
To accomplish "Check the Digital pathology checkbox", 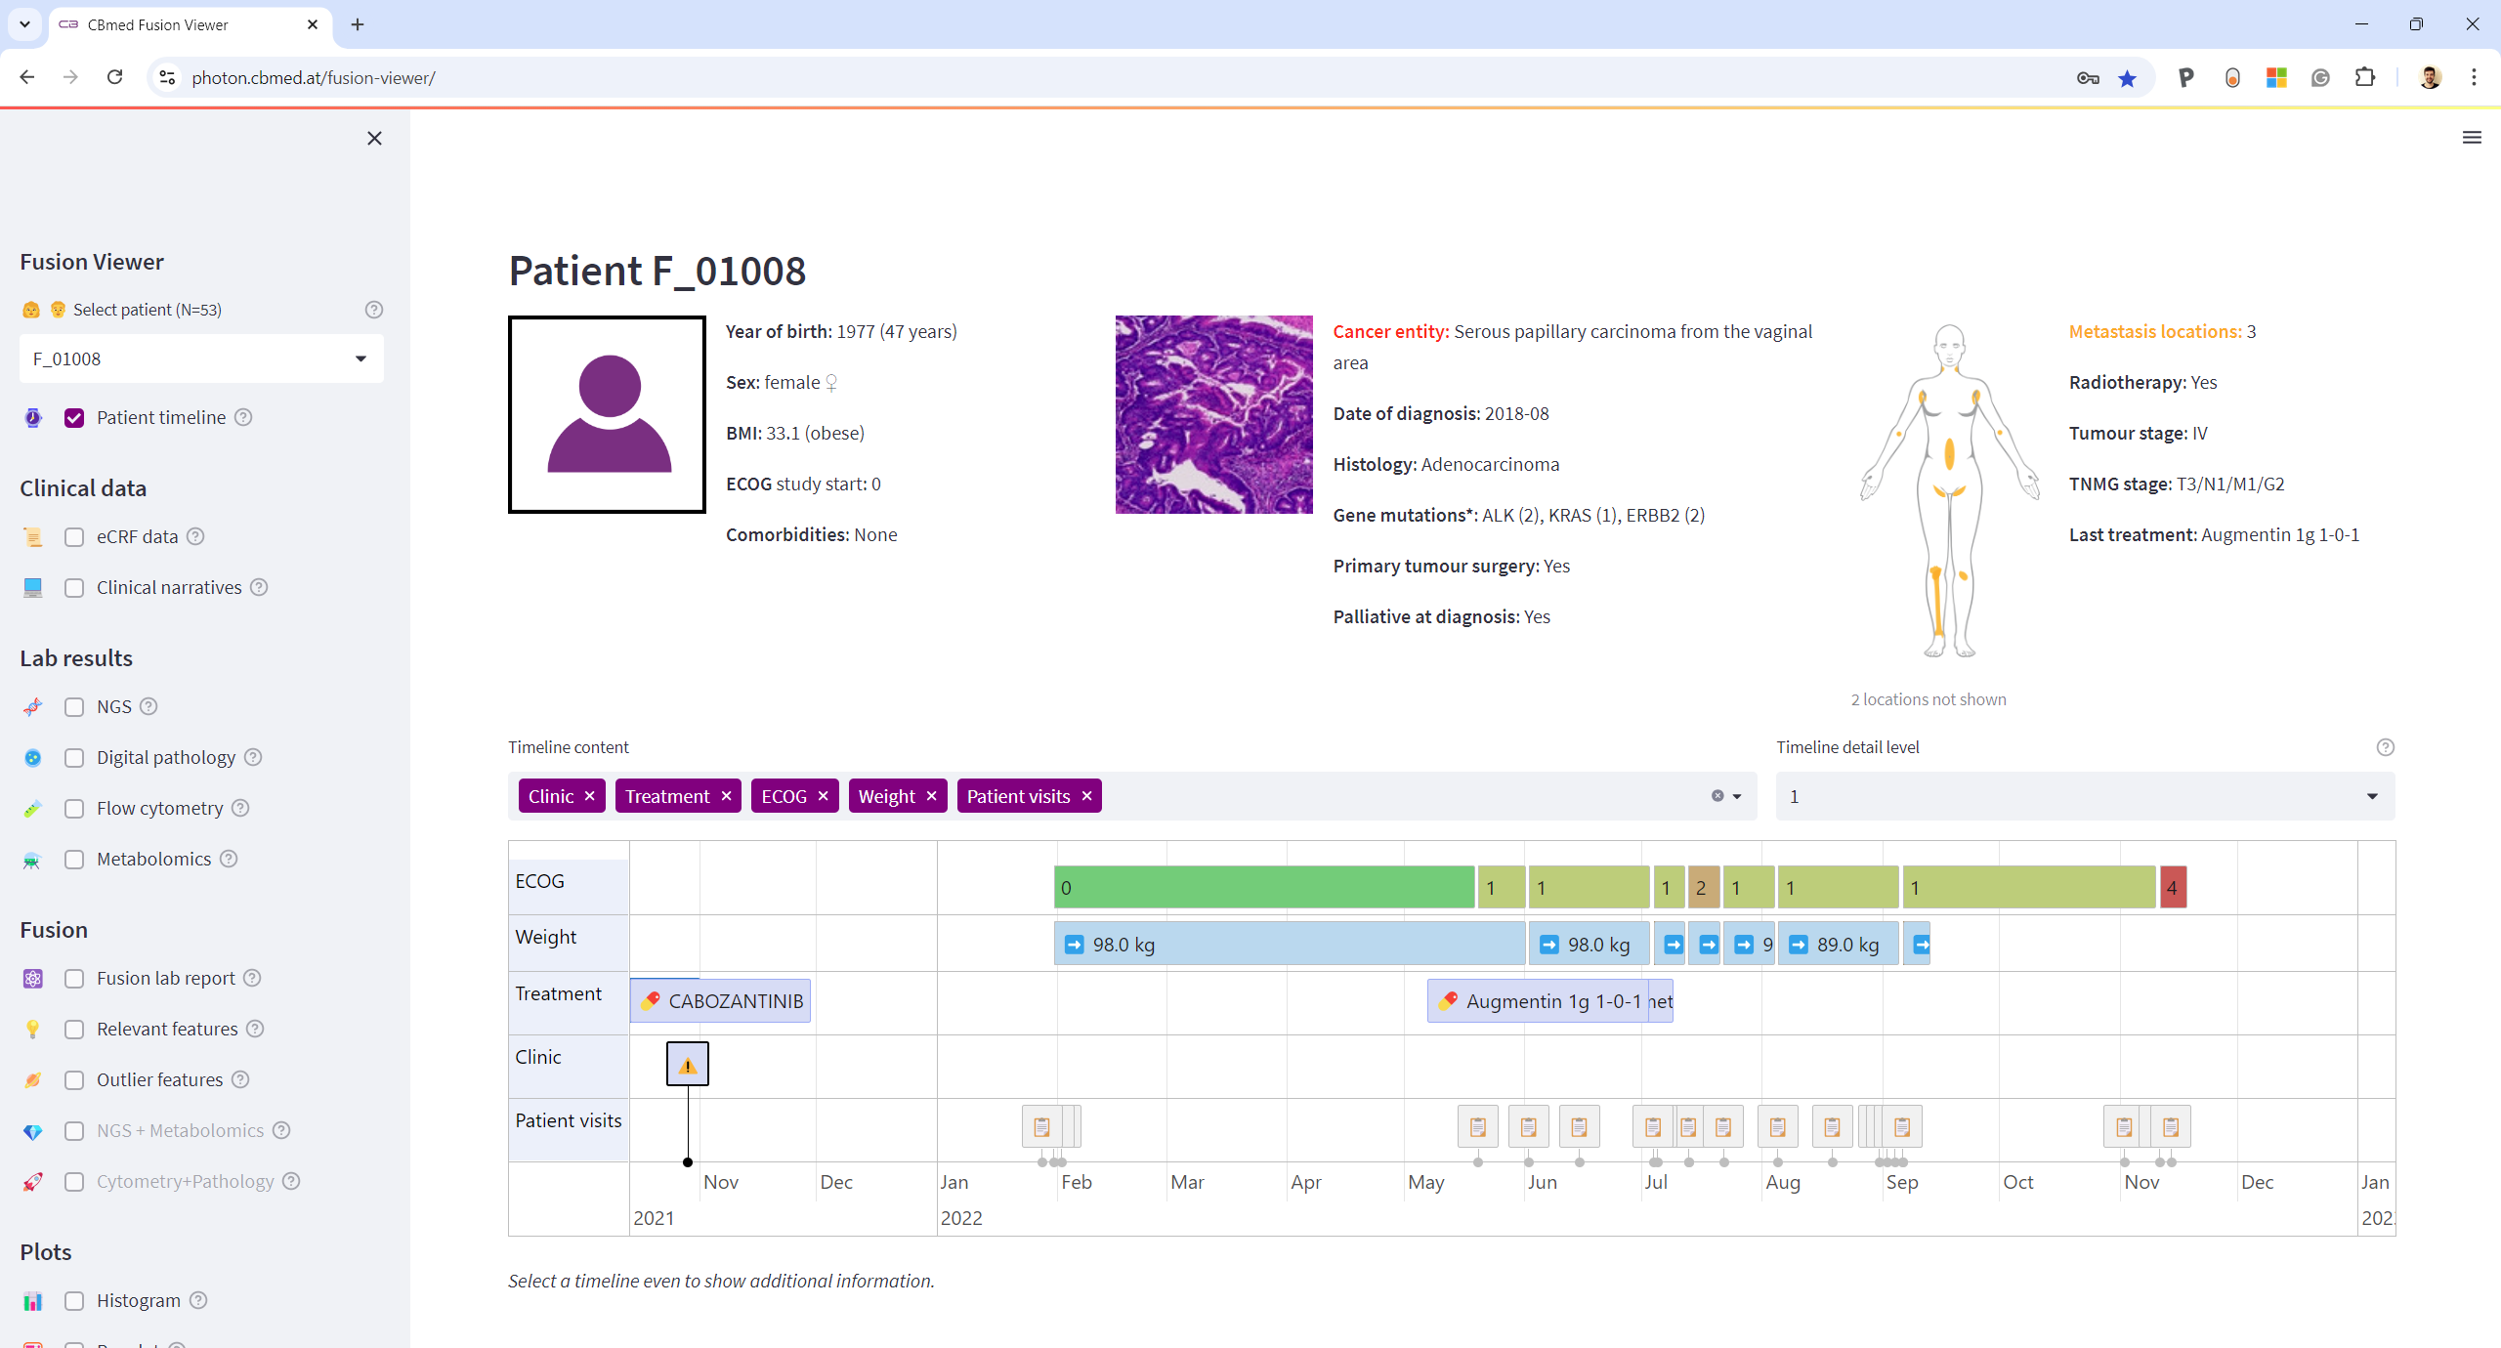I will (74, 758).
